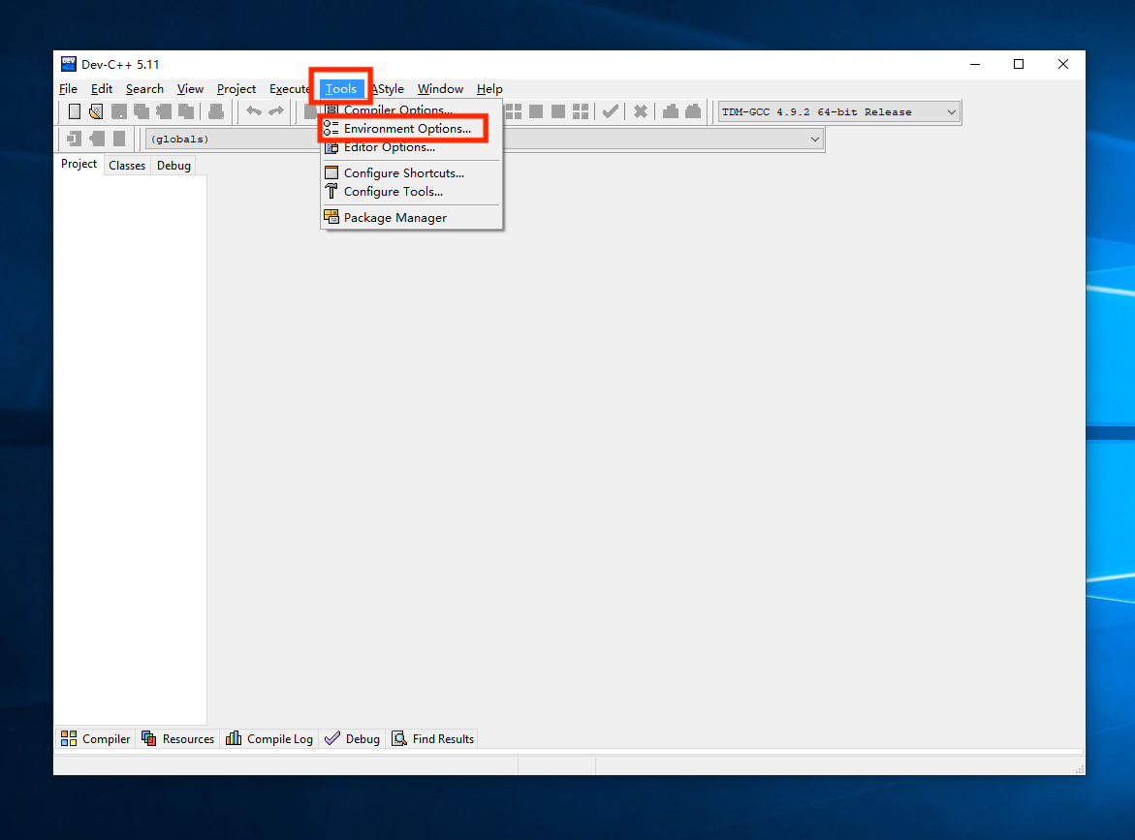Expand the function list dropdown arrow

(x=815, y=139)
